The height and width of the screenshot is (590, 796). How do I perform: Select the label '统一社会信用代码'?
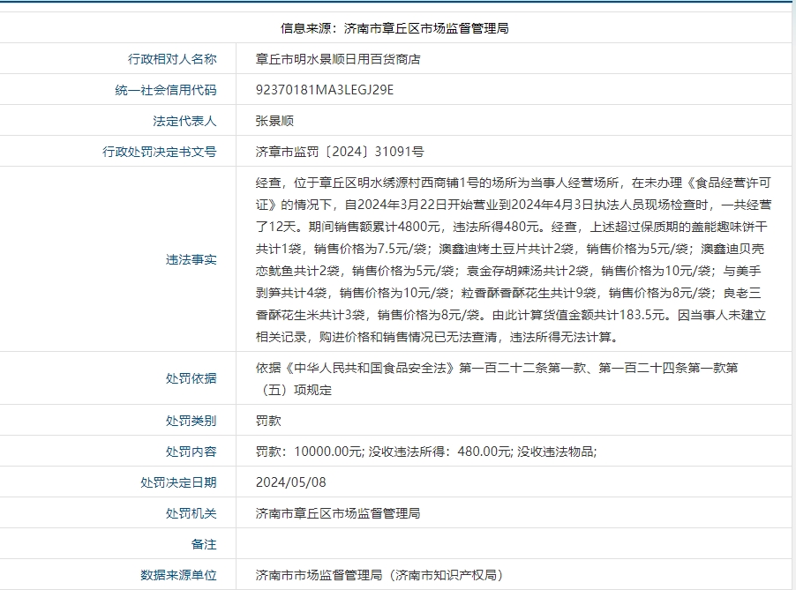point(166,90)
